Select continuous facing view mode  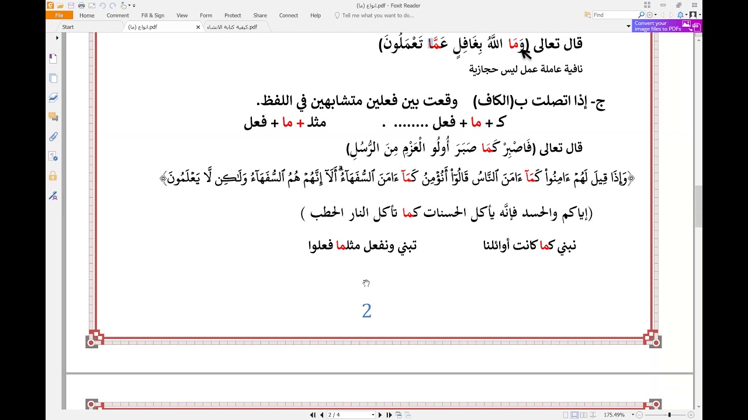[x=593, y=415]
